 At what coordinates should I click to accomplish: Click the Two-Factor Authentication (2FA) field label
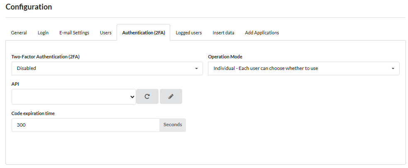[x=46, y=57]
